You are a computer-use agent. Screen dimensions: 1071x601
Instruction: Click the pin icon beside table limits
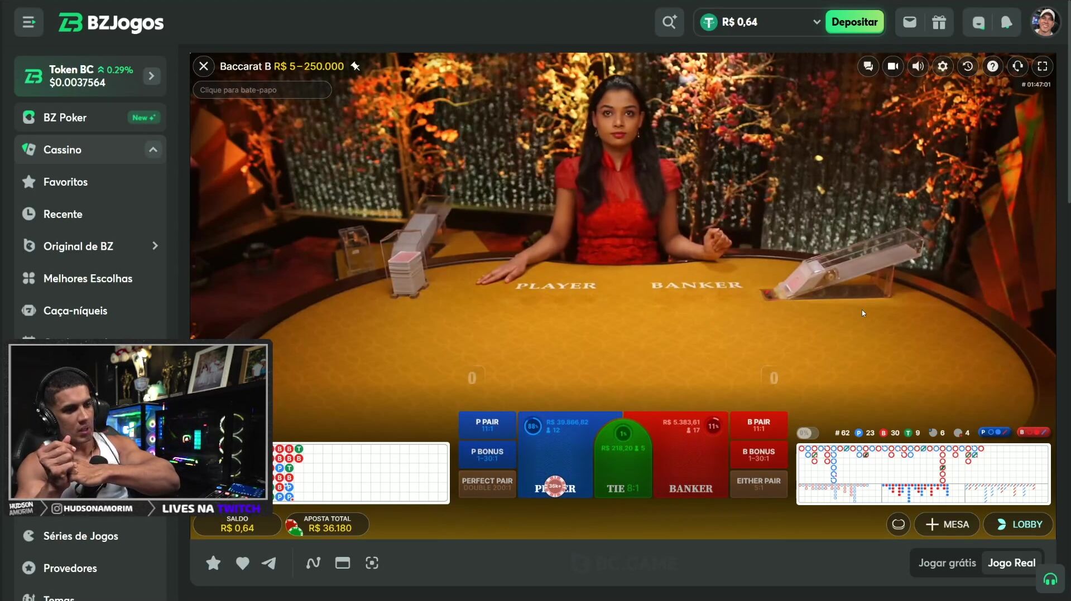pos(355,66)
